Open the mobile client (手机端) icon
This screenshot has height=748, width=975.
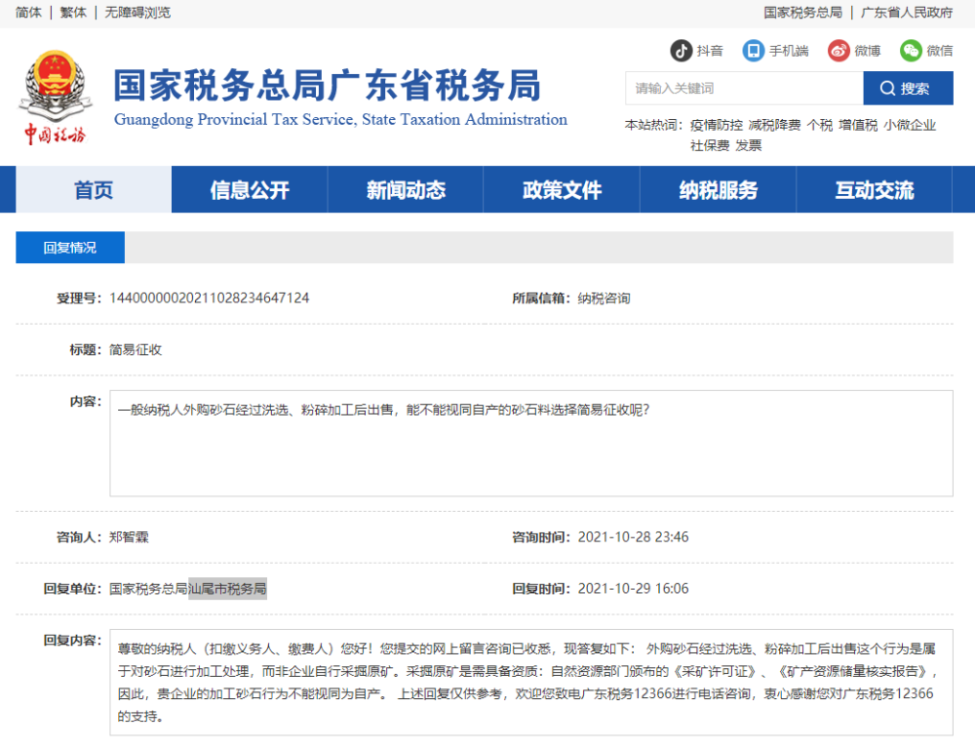(753, 51)
